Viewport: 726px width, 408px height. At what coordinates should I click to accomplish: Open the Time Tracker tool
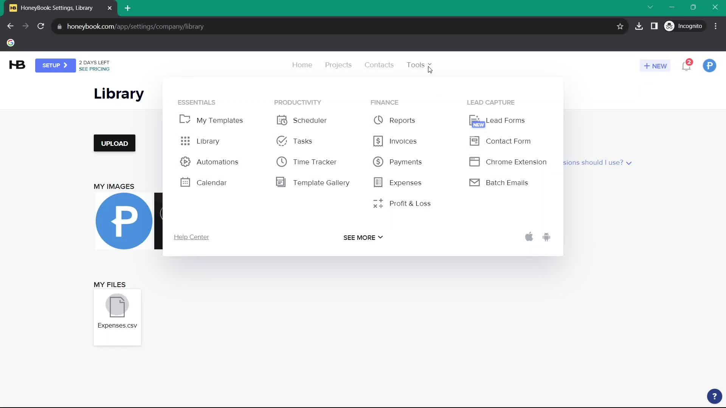click(315, 162)
